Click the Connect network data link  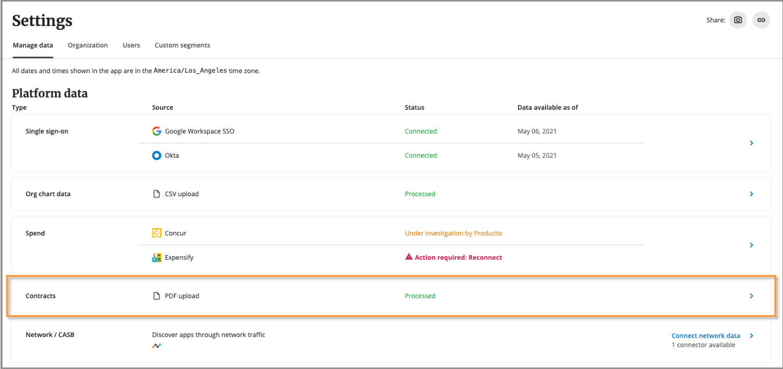pyautogui.click(x=706, y=335)
